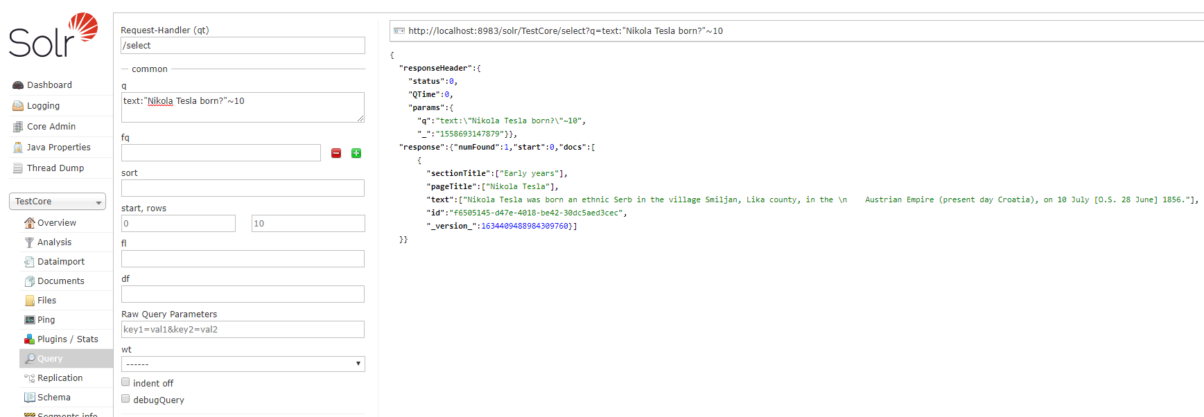Open the wt response format dropdown

tap(243, 364)
